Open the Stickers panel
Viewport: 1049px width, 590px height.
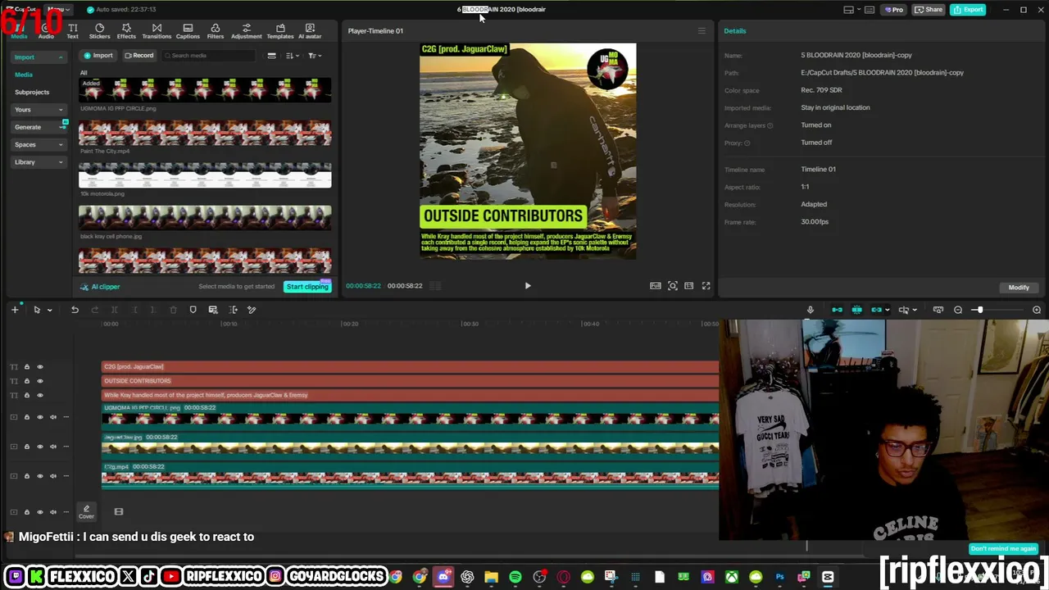click(x=99, y=31)
